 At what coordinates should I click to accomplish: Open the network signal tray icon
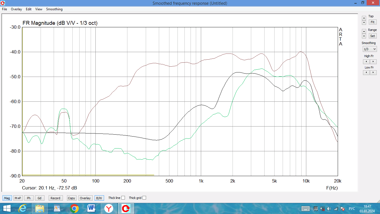coord(336,208)
